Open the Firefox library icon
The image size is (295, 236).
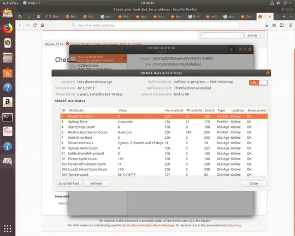pyautogui.click(x=274, y=25)
